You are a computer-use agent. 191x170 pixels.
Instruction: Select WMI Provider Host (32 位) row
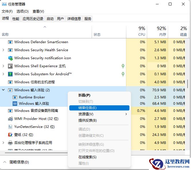(x=34, y=119)
